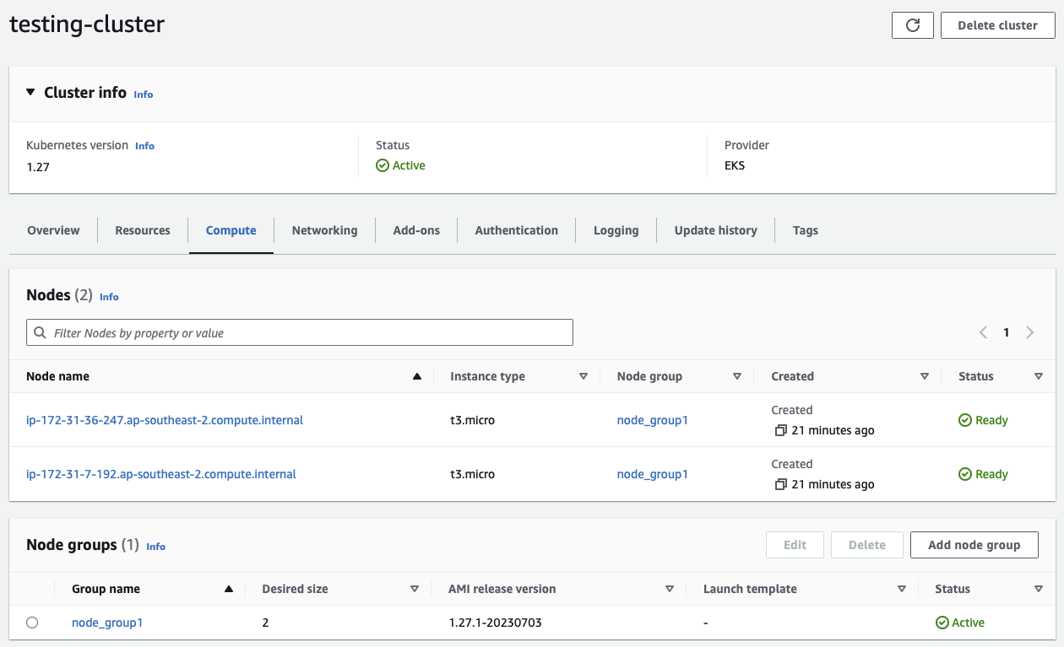Sort nodes by Node name ascending arrow
The width and height of the screenshot is (1064, 647).
point(416,377)
